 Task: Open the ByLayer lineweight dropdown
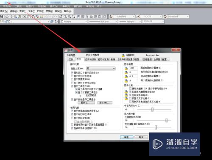coord(130,22)
